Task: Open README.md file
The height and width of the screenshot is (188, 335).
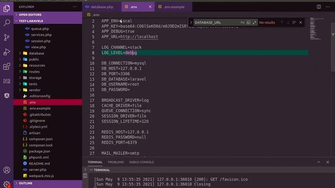Action: [x=39, y=163]
